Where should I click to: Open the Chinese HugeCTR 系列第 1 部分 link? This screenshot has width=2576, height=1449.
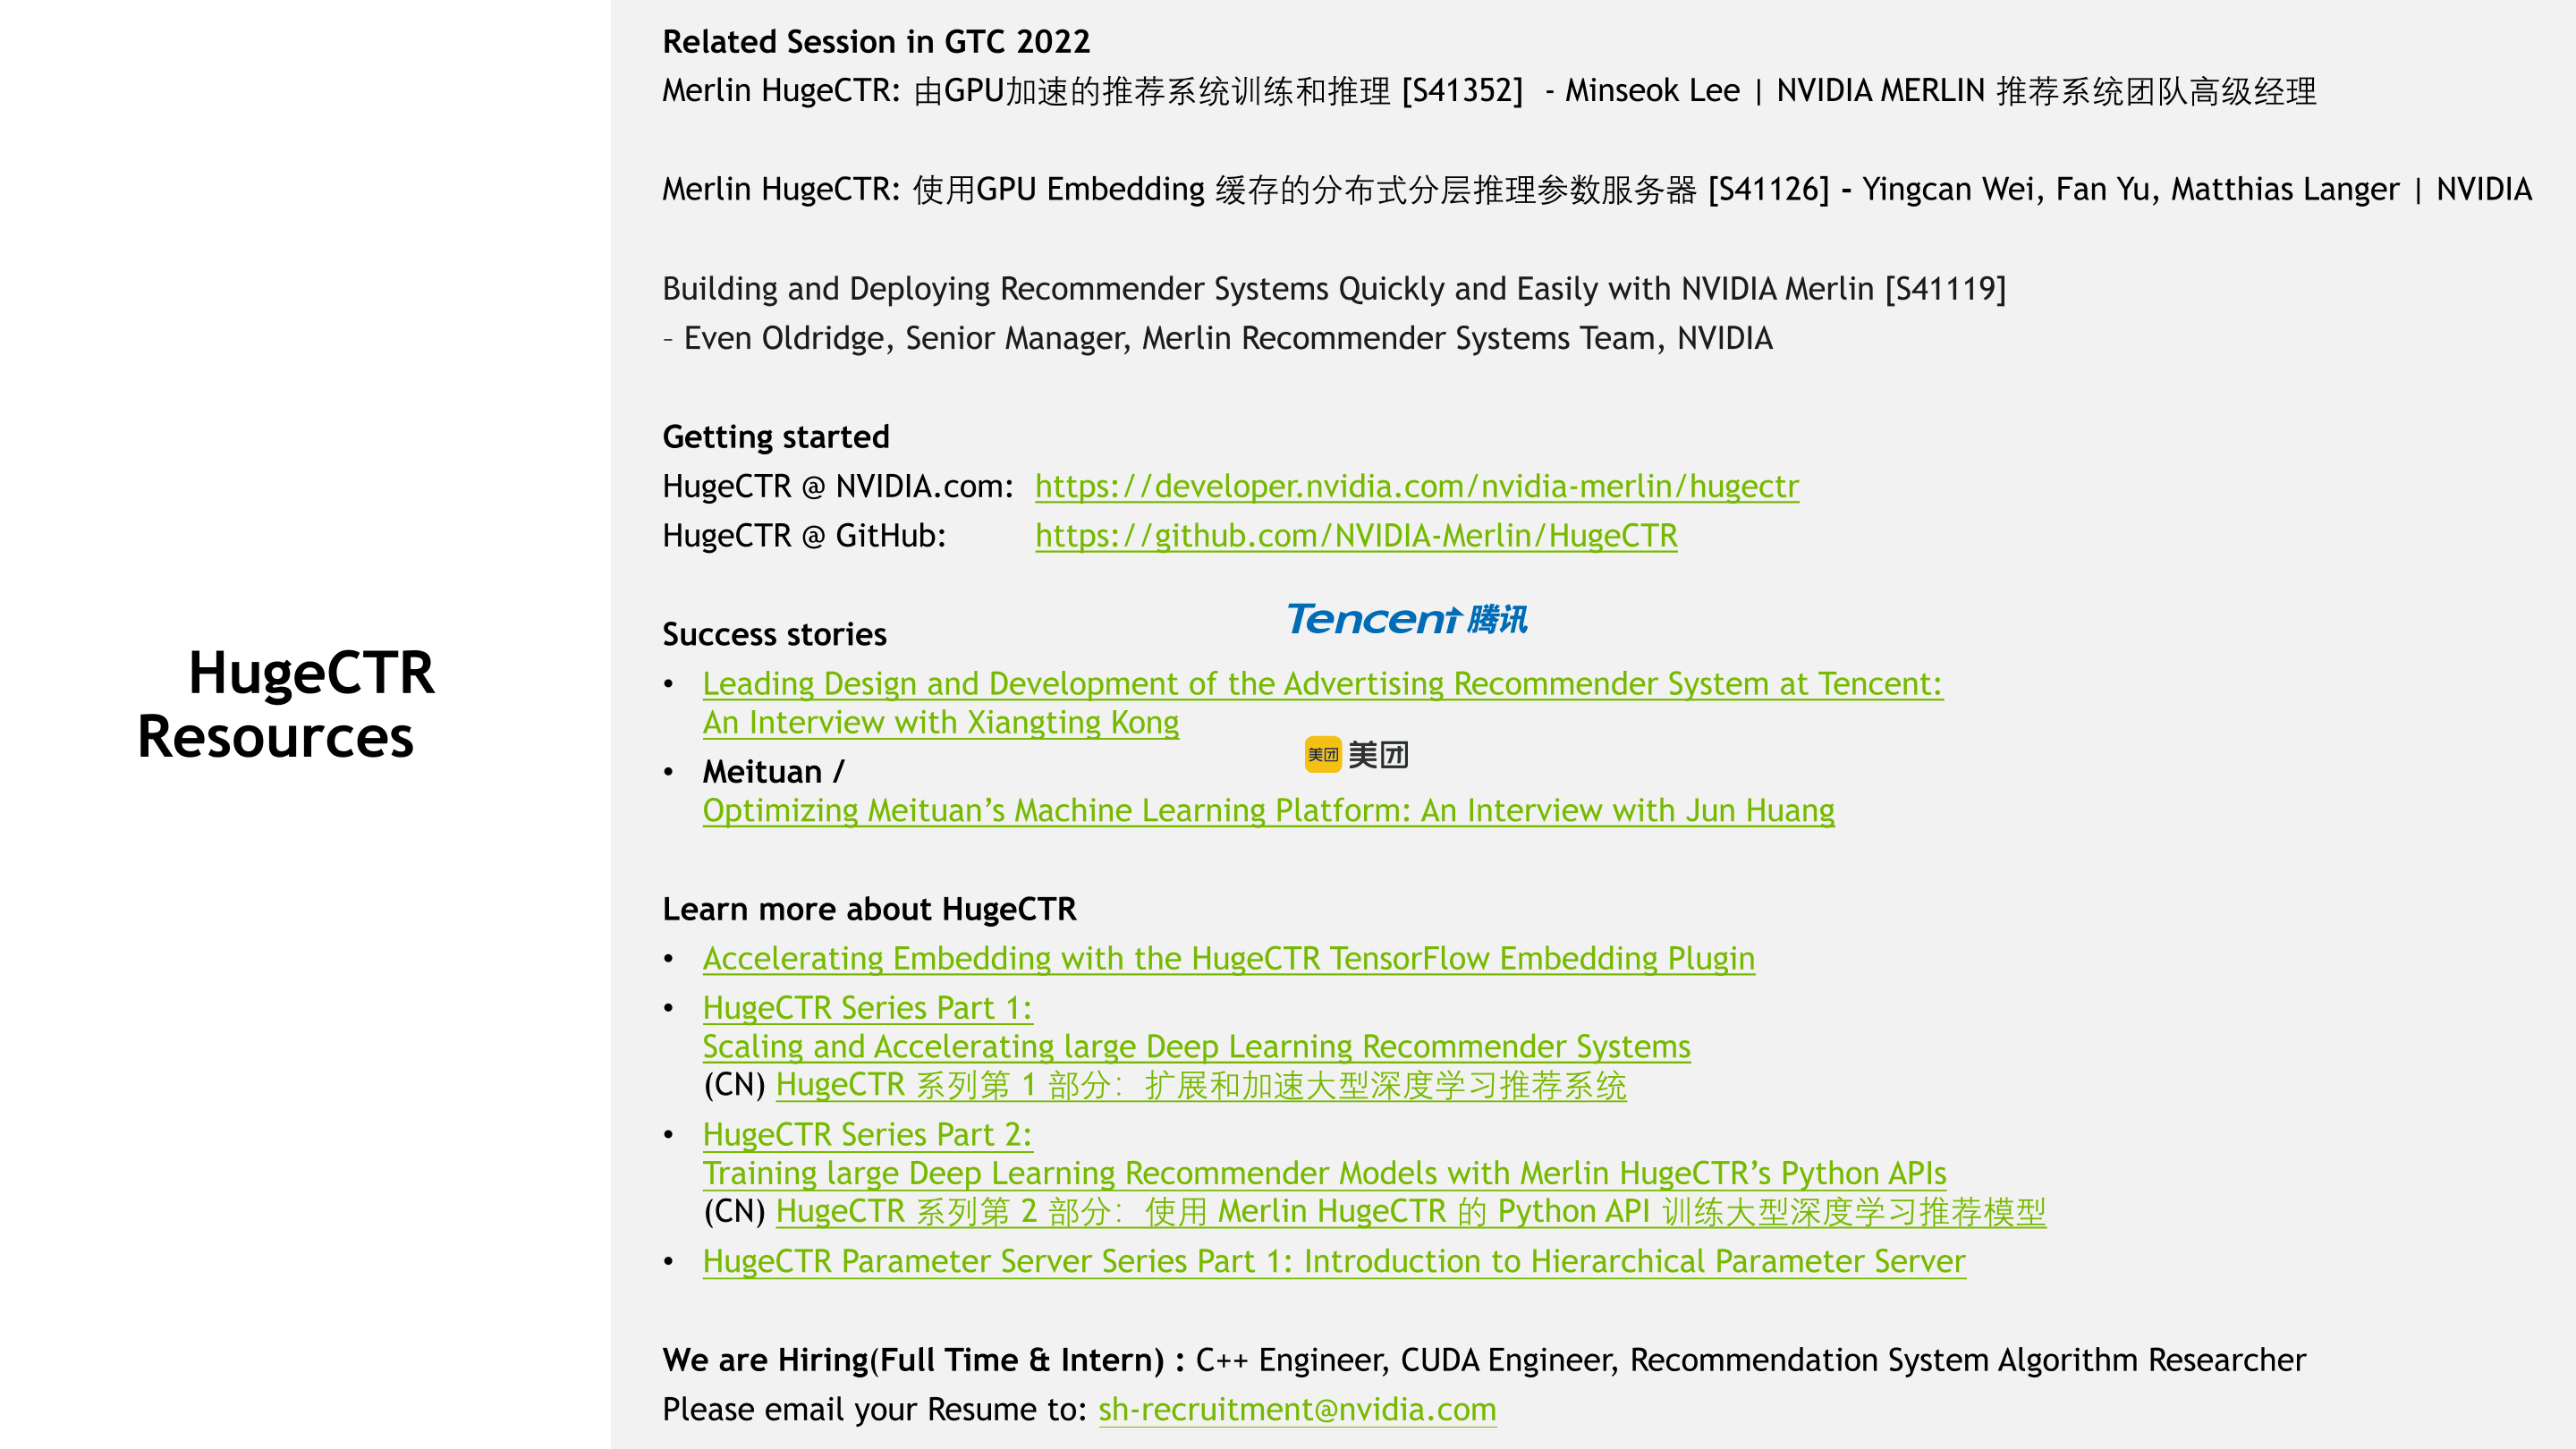click(x=1200, y=1086)
